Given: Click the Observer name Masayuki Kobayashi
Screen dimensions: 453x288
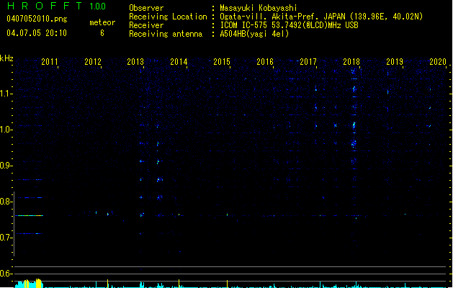Looking at the screenshot, I should [259, 8].
